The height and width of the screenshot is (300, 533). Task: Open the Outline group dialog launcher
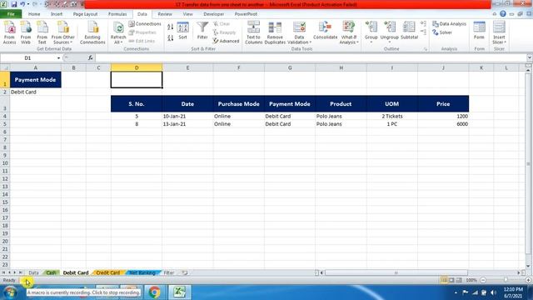point(426,49)
